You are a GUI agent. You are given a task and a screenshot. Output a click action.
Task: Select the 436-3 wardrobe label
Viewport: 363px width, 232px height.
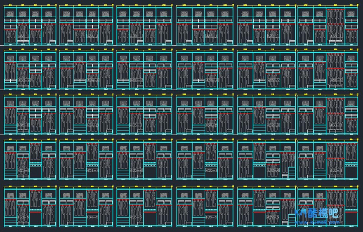pos(212,125)
